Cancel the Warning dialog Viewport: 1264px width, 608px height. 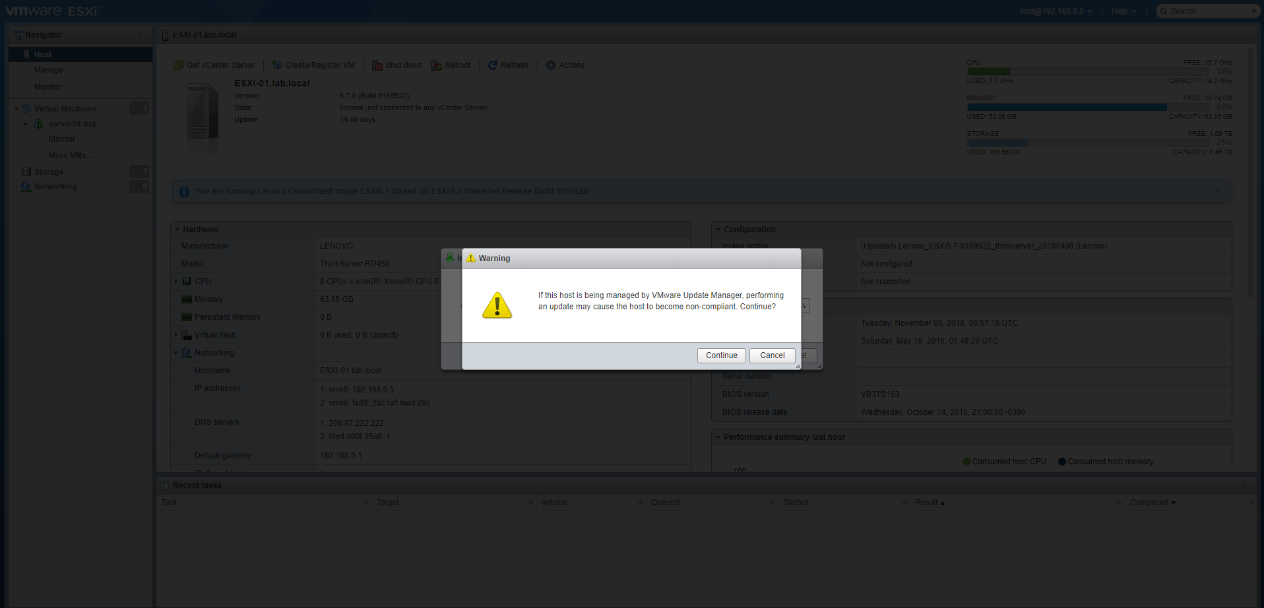pos(772,355)
